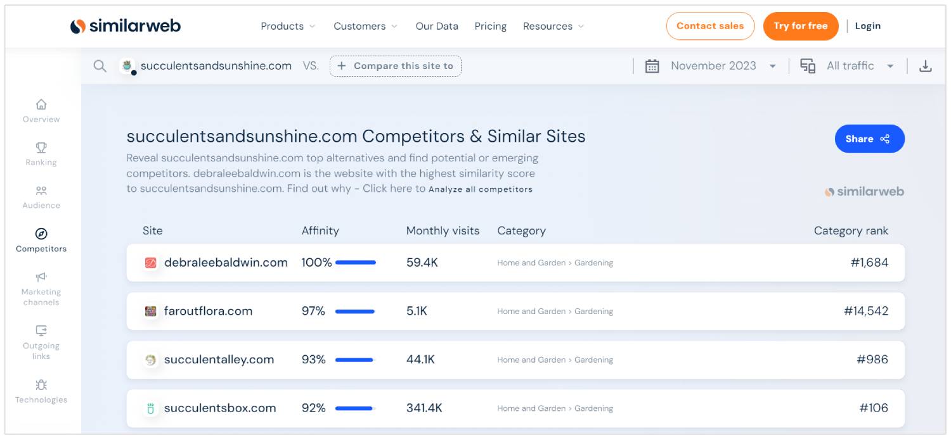Expand the Products menu
The image size is (951, 440).
pyautogui.click(x=288, y=26)
